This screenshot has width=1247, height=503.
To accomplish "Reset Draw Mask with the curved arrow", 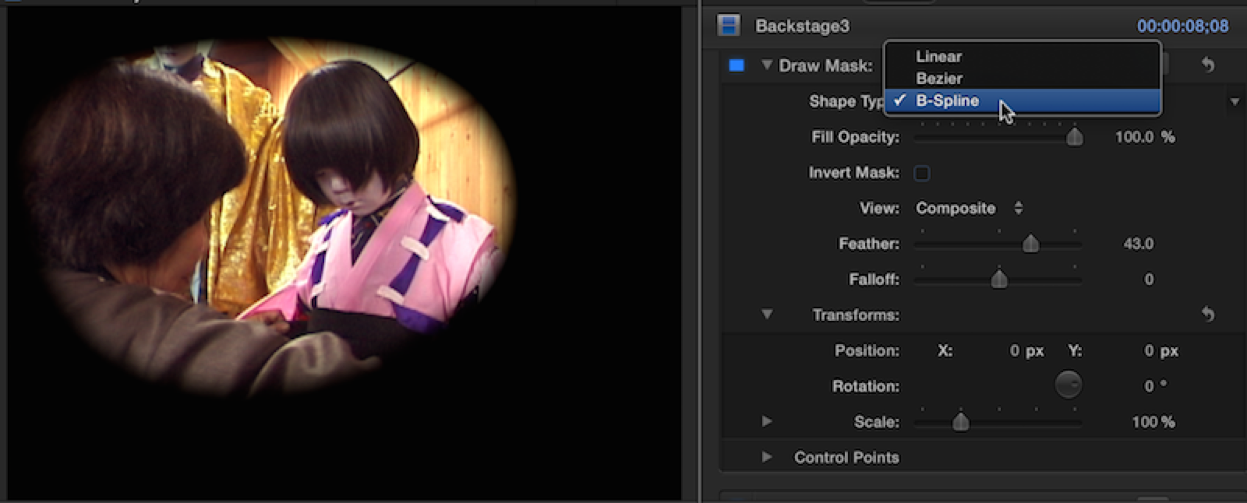I will [x=1208, y=65].
